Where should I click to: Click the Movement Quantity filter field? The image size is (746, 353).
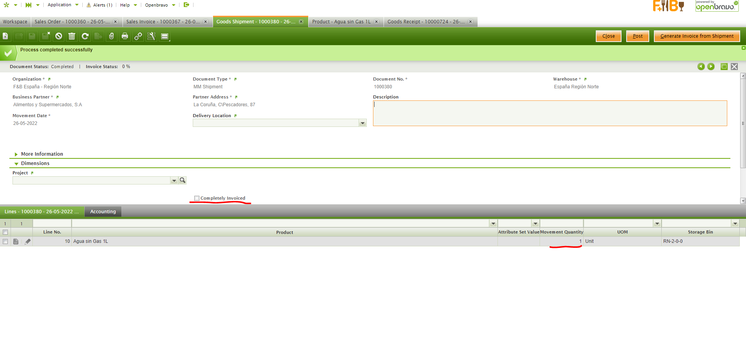click(561, 223)
